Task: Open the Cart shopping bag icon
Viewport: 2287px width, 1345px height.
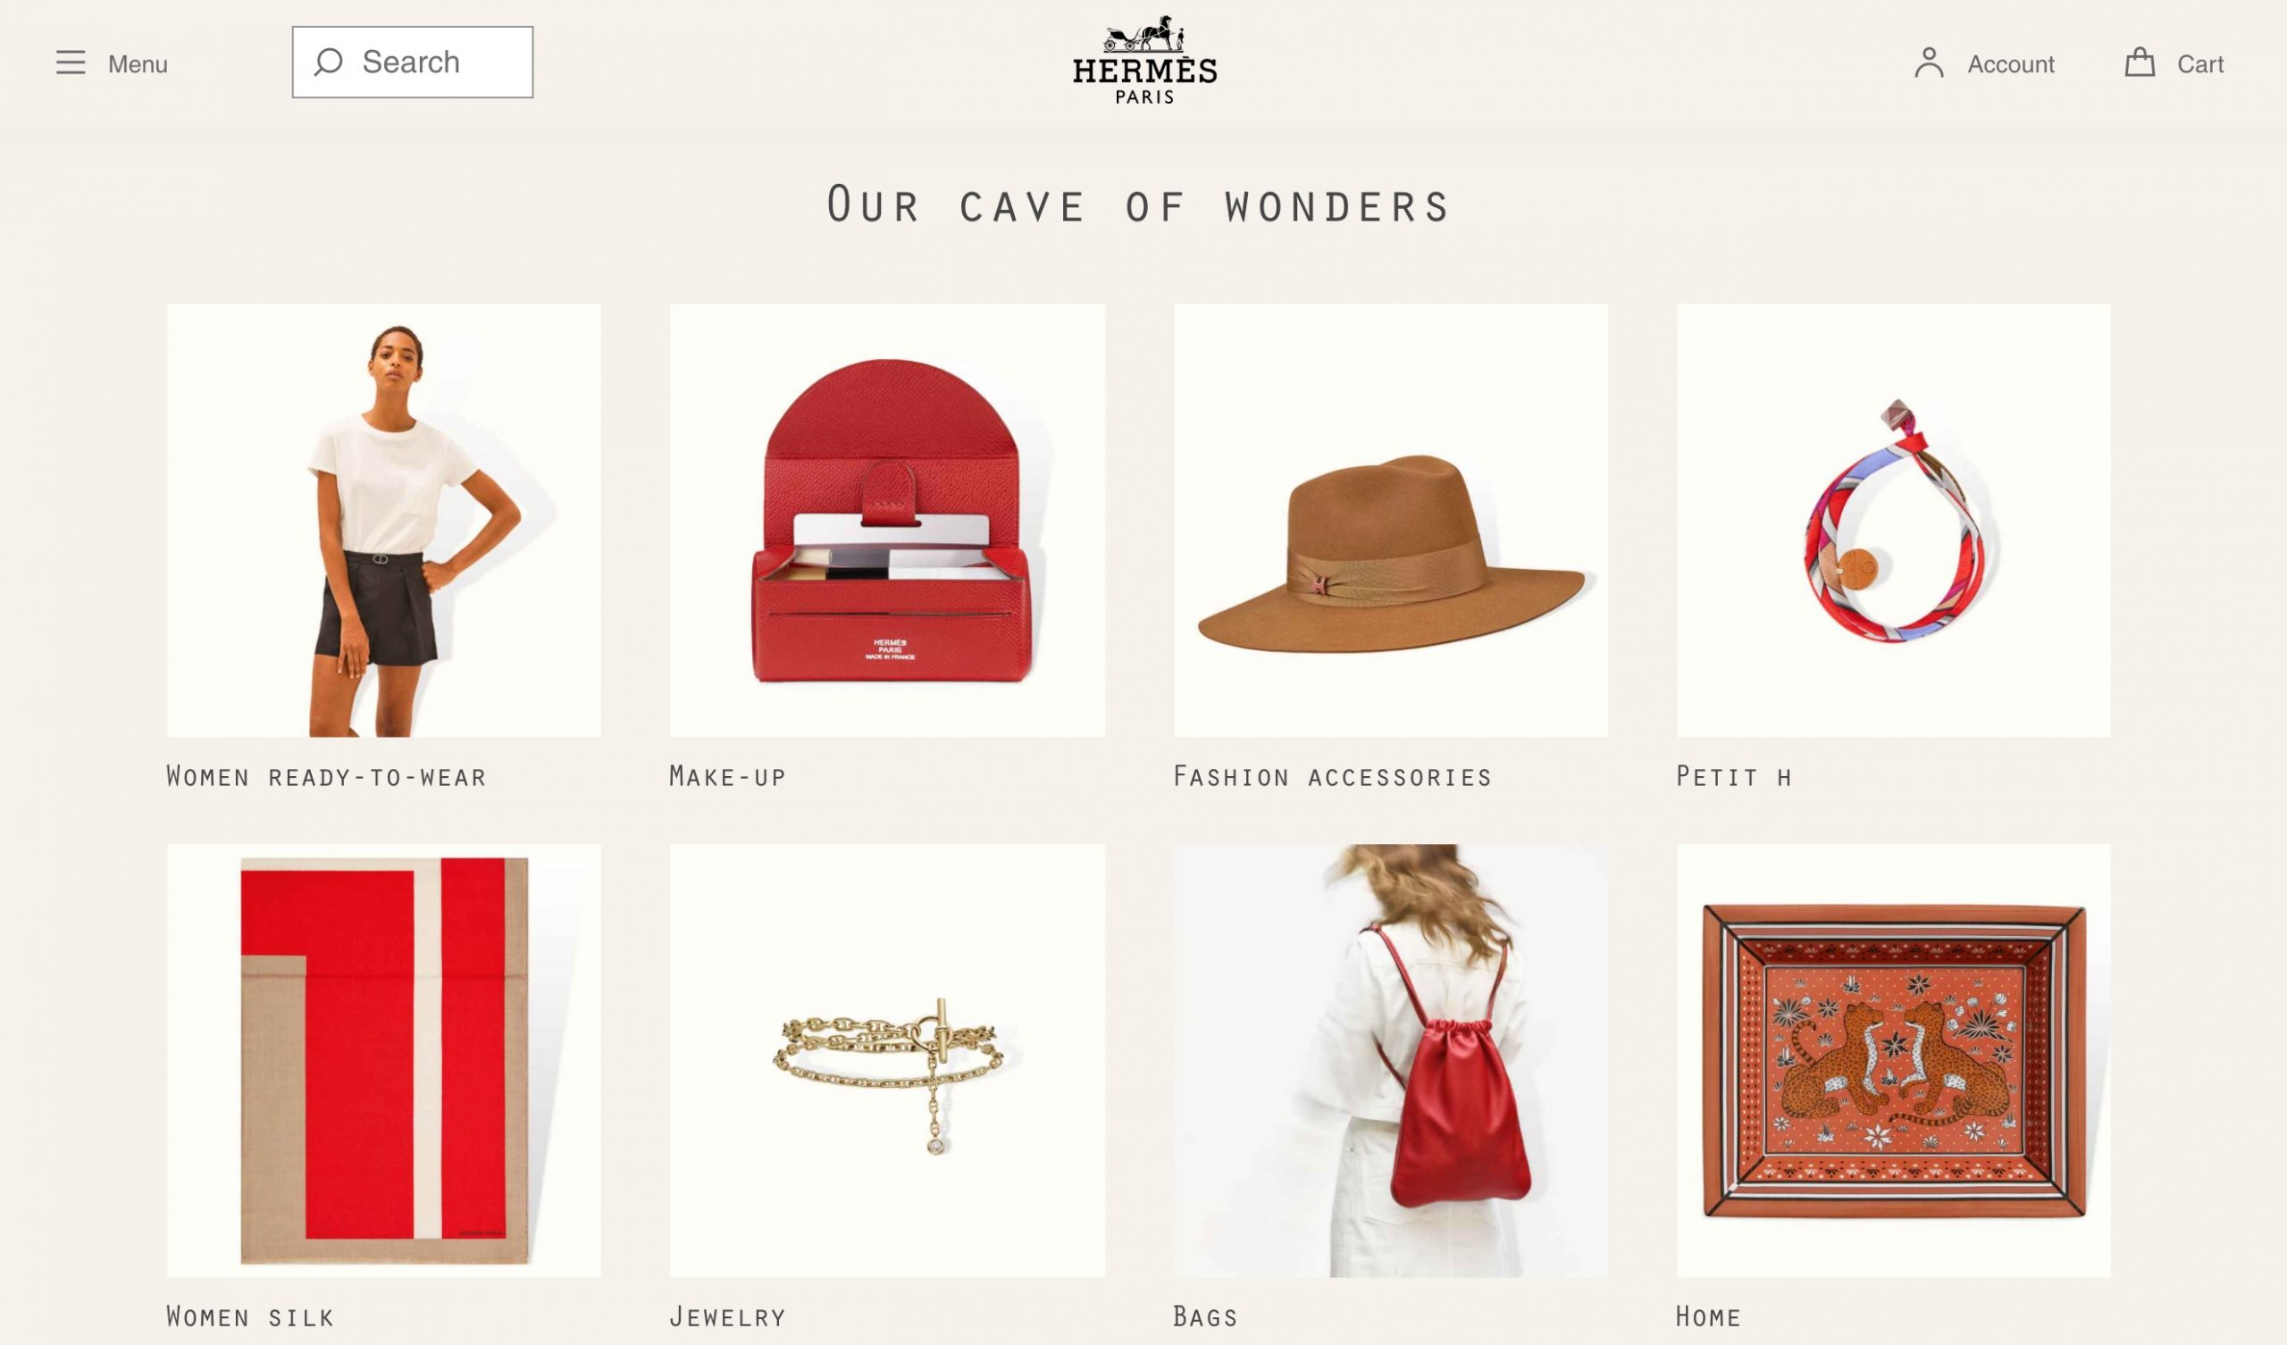Action: 2139,63
